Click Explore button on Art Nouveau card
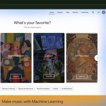106x106 pixels. pos(82,76)
